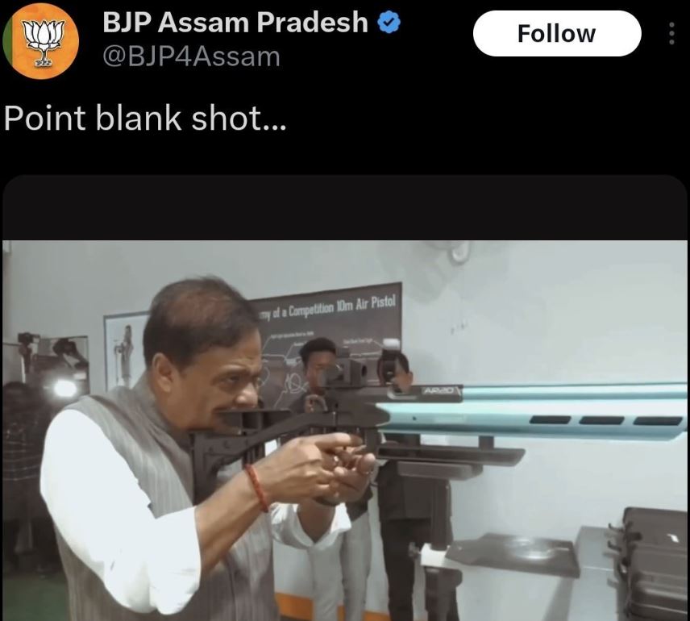Tap the AR20 label on the rifle

(x=435, y=391)
